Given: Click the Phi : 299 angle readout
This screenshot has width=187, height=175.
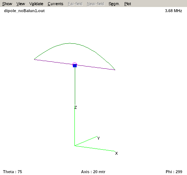Looking at the screenshot, I should coord(174,172).
